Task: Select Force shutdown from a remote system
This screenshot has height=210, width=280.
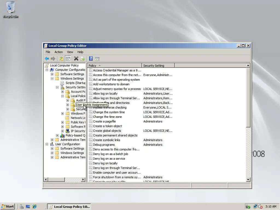Action: [x=117, y=177]
